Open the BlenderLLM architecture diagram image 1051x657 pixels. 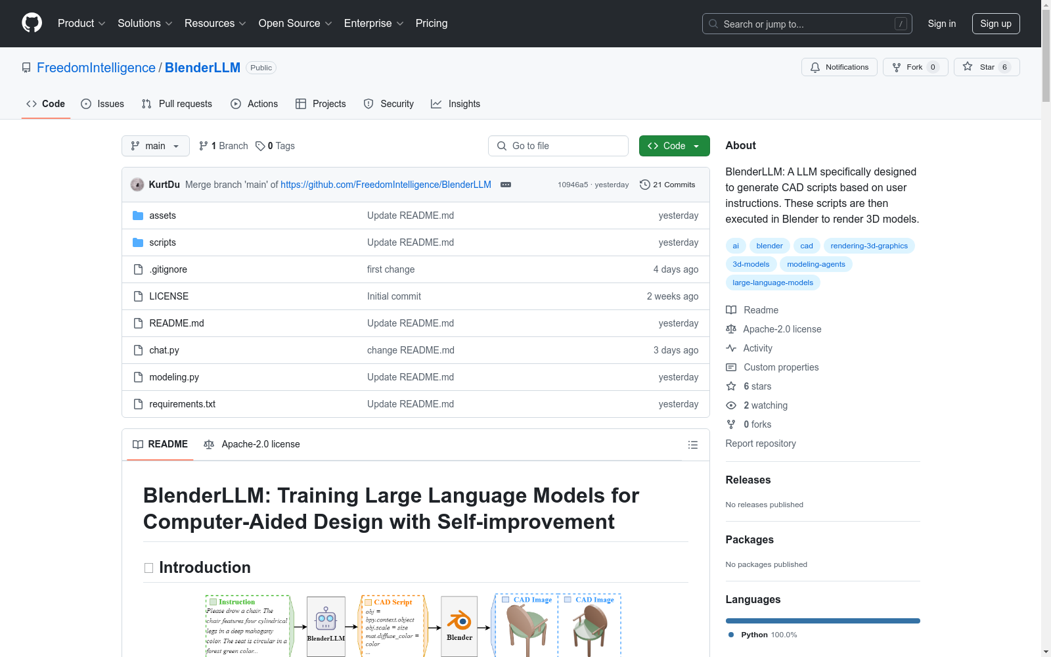(414, 625)
